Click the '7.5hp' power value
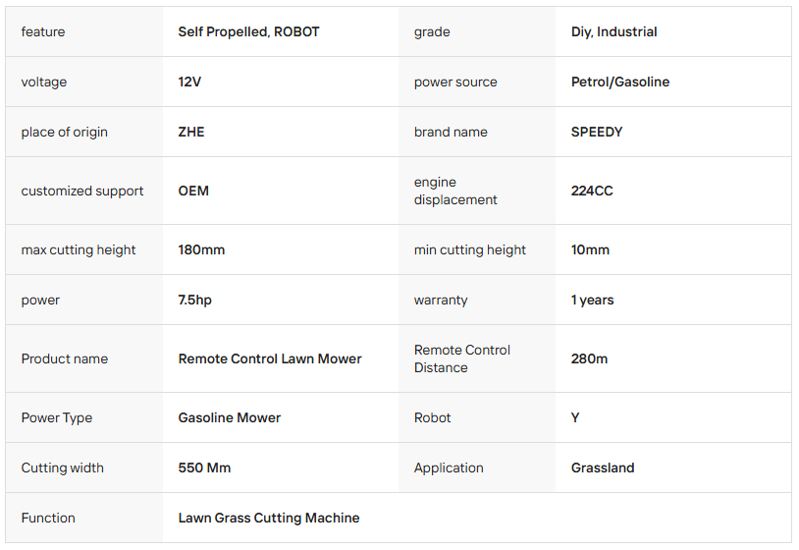 click(194, 300)
